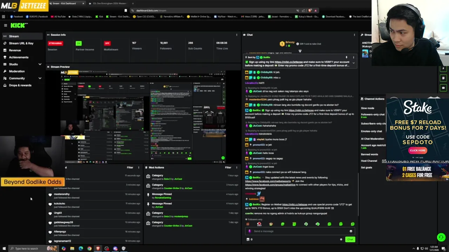Viewport: 449px width, 252px height.
Task: Open Chat panel three-dot options
Action: (354, 35)
